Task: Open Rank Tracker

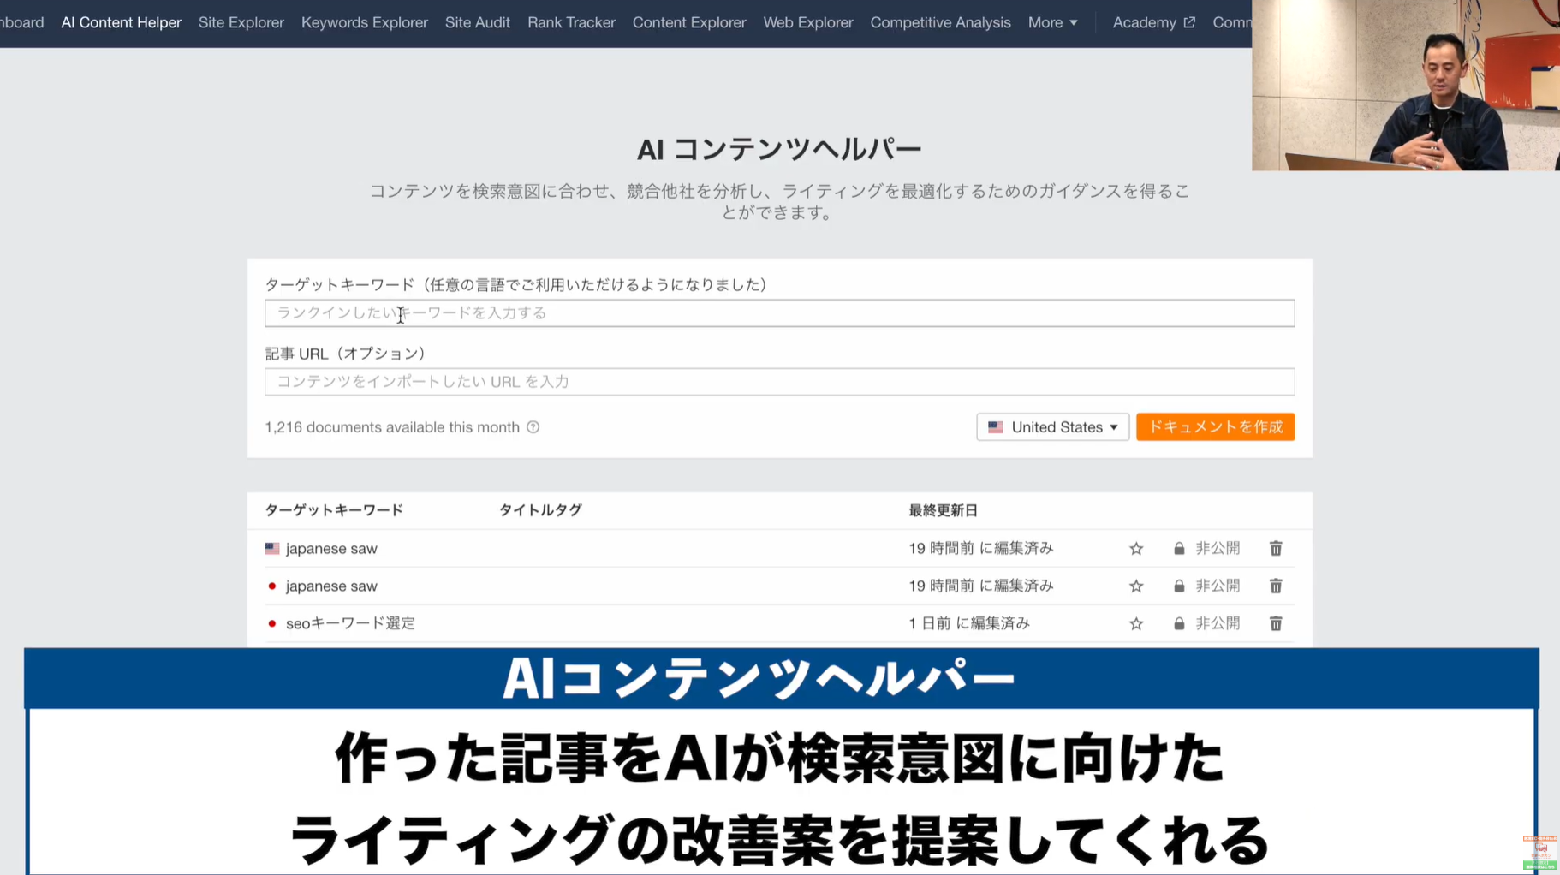Action: pos(571,22)
